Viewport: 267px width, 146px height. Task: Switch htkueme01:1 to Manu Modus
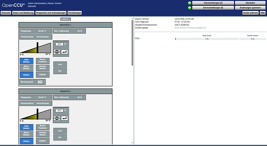point(26,68)
